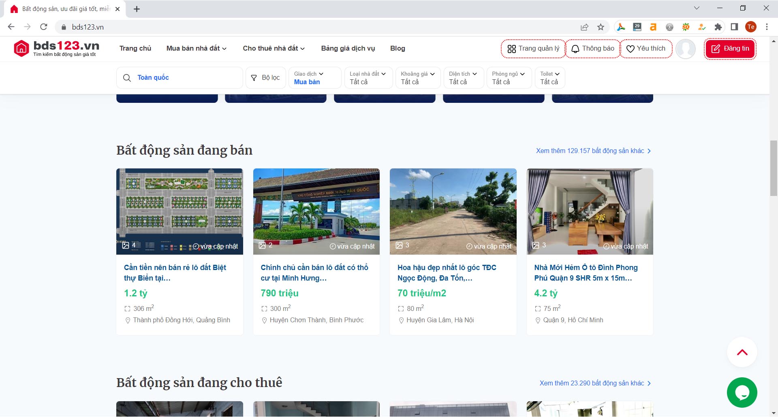Image resolution: width=778 pixels, height=417 pixels.
Task: Expand the Giao dịch dropdown
Action: coord(315,78)
